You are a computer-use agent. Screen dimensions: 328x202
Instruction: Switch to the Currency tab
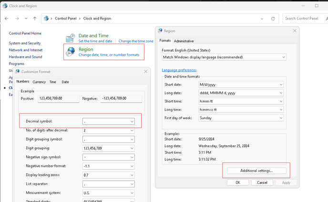tap(39, 82)
